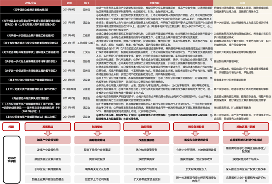
Task: Click the 政策/会议 column header
Action: tap(31, 3)
